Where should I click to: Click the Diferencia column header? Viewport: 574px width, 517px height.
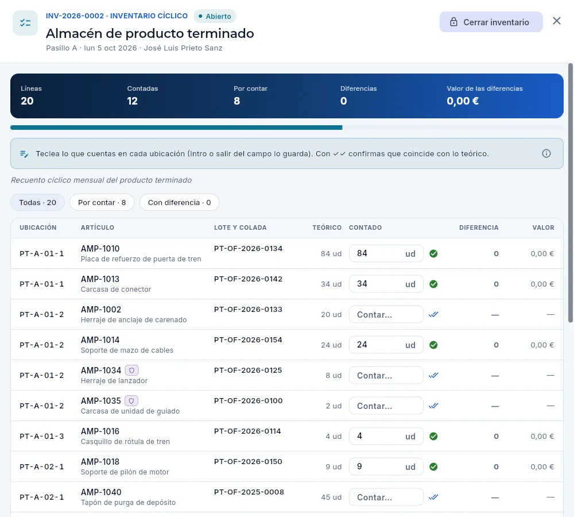(x=479, y=227)
